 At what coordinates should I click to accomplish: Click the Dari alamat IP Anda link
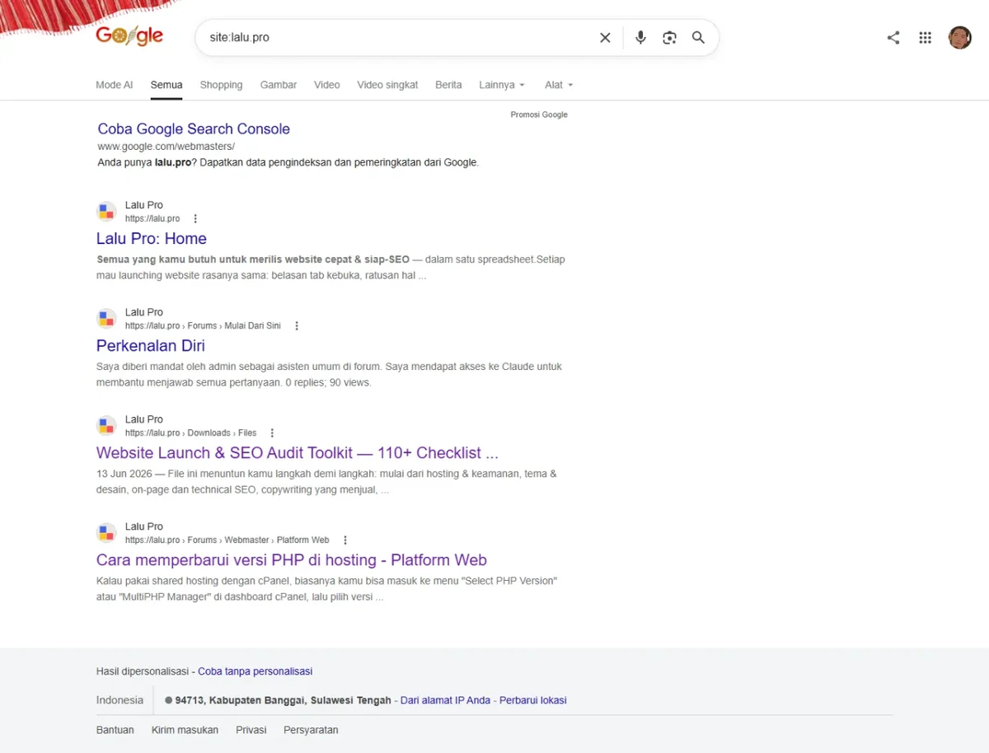(445, 700)
